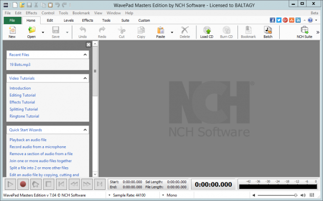
Task: Open the Control menu
Action: click(48, 13)
